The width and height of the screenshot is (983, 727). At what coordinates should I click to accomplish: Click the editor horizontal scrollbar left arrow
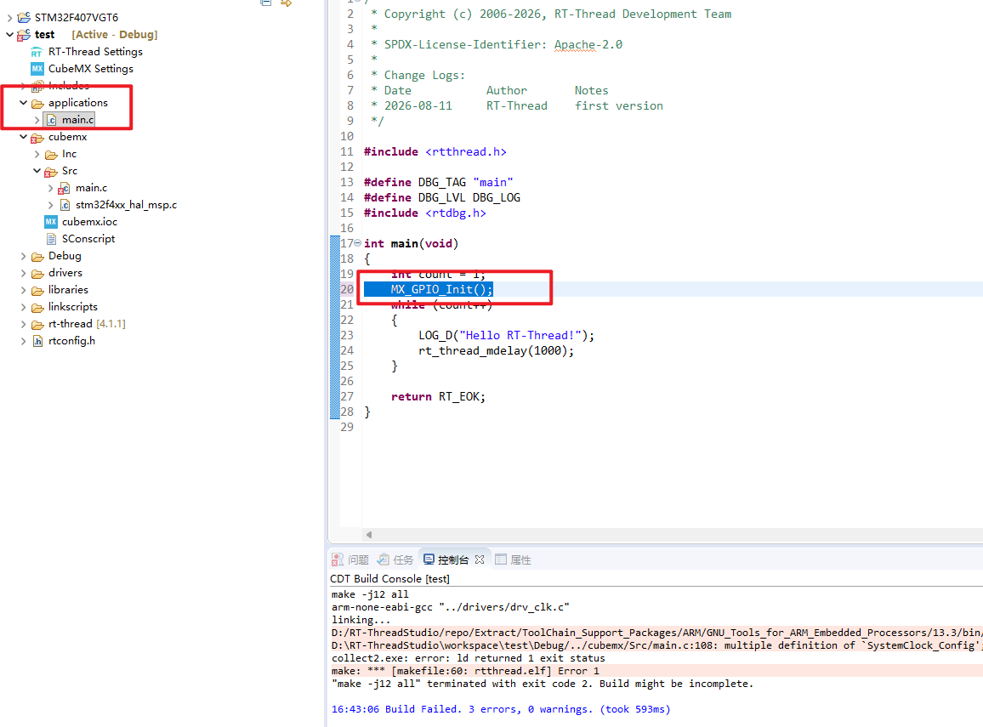369,535
